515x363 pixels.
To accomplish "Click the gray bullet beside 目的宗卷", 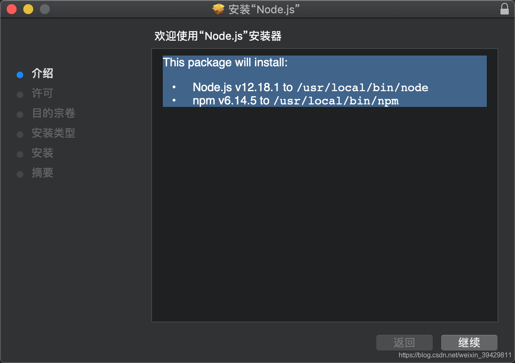I will coord(20,115).
